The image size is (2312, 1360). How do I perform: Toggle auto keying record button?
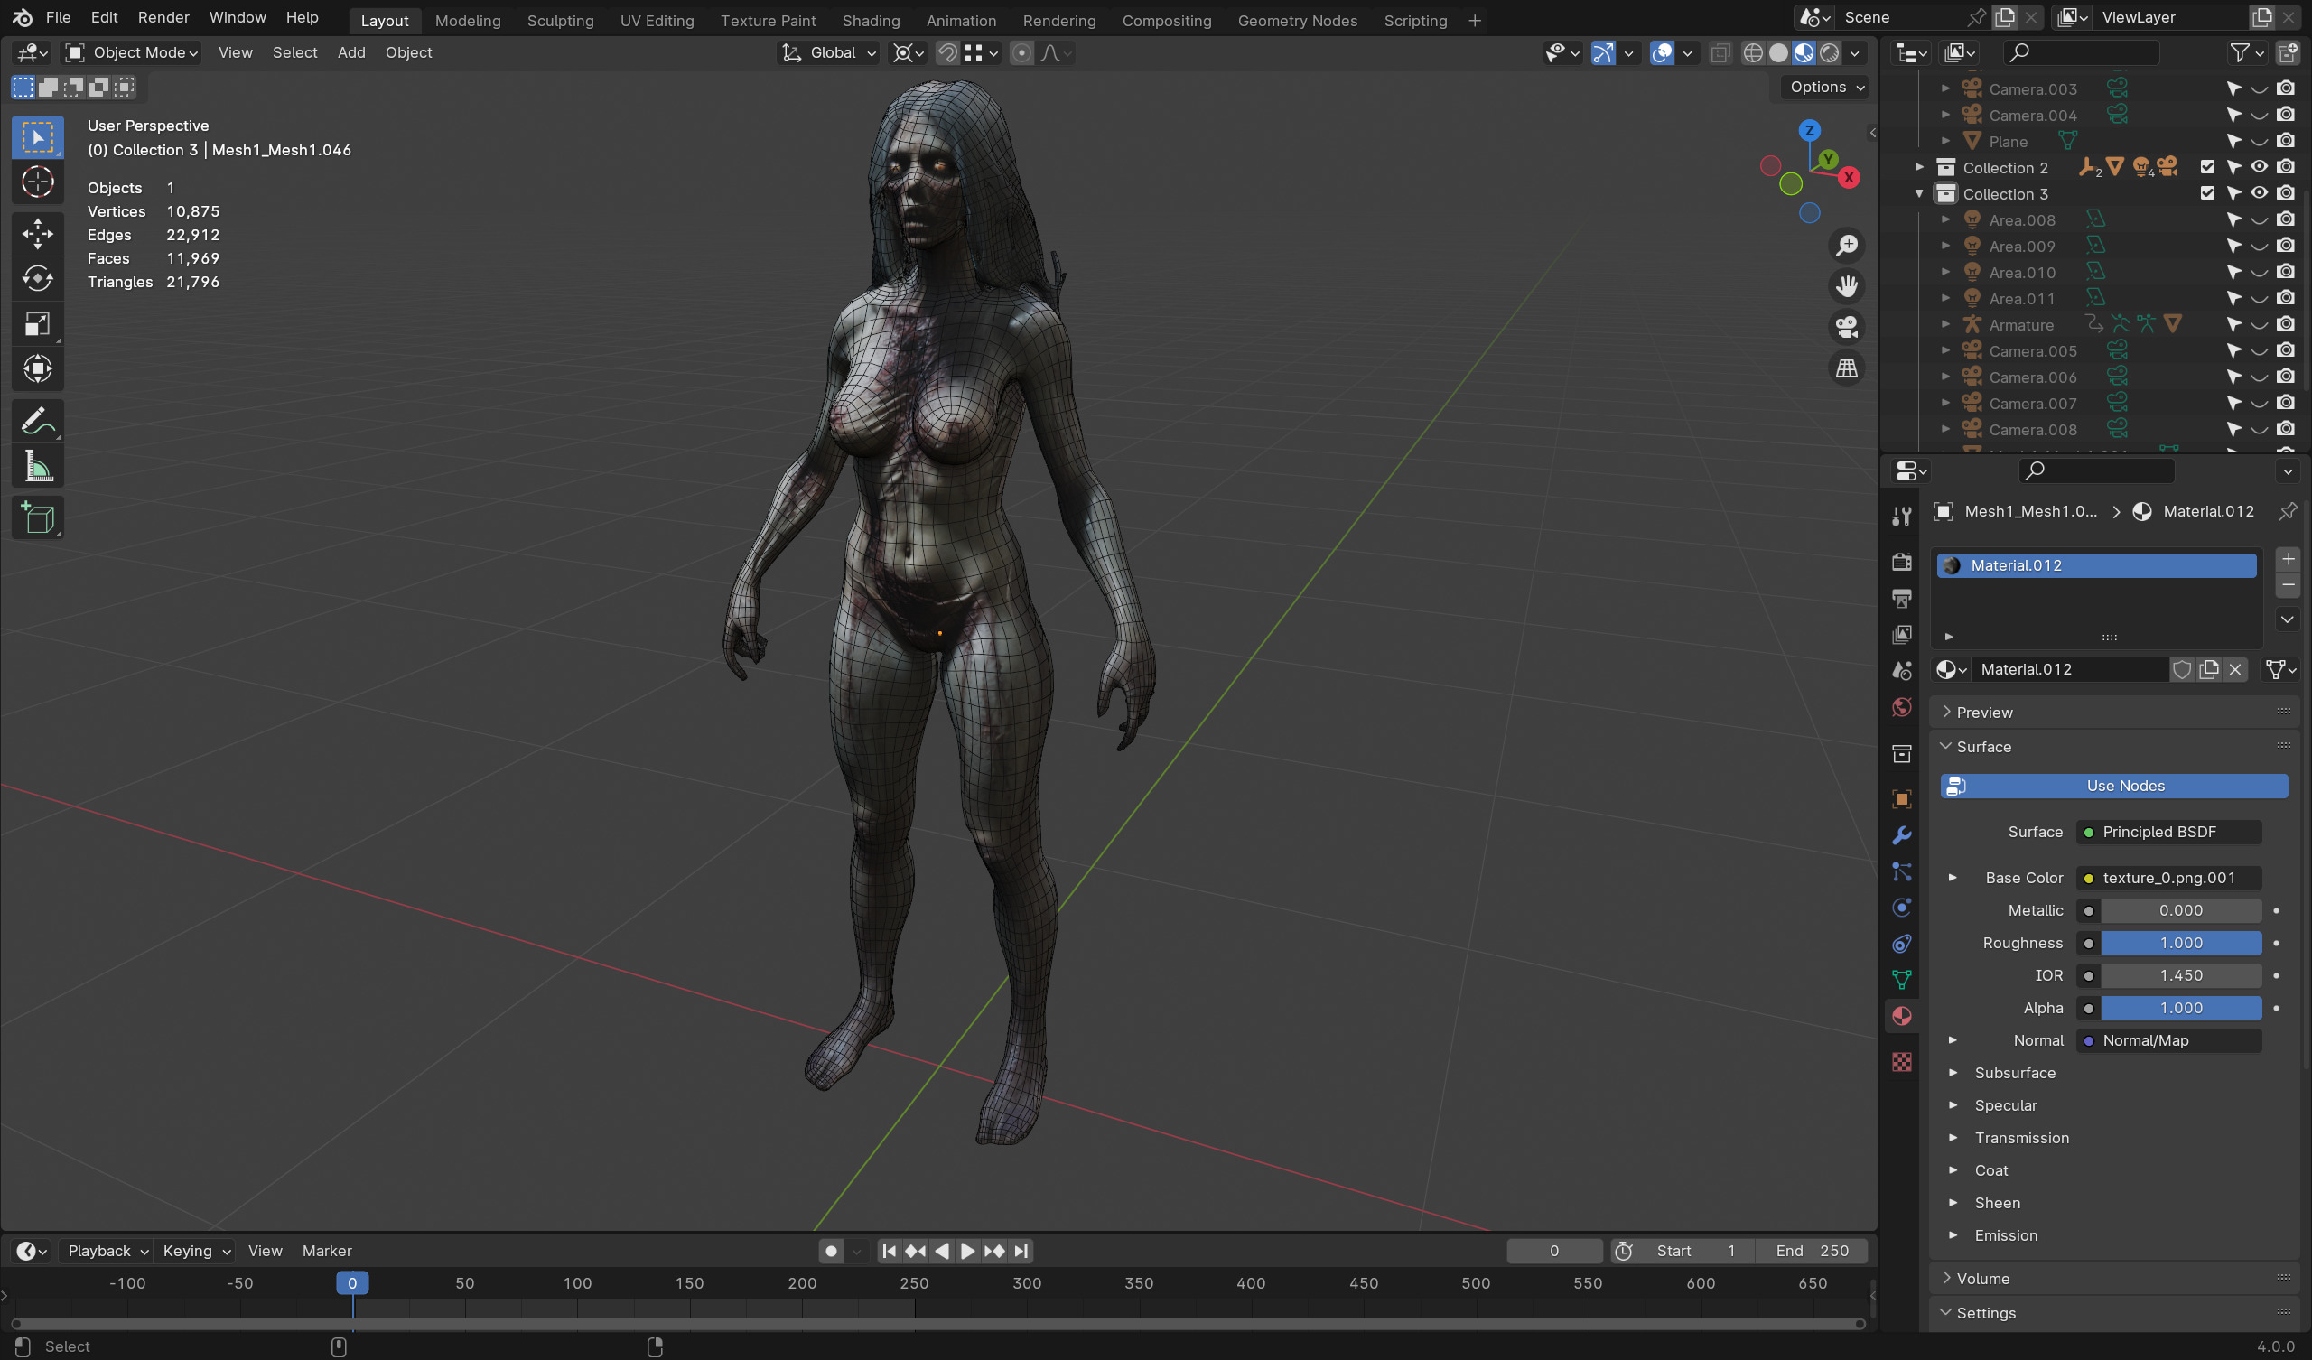(x=830, y=1251)
